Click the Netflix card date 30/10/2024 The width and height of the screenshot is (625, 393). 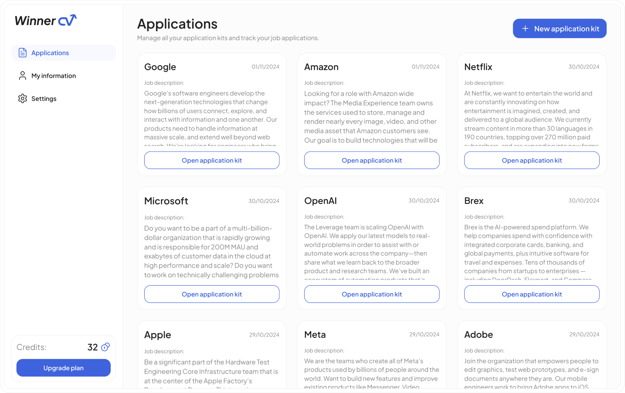point(584,67)
